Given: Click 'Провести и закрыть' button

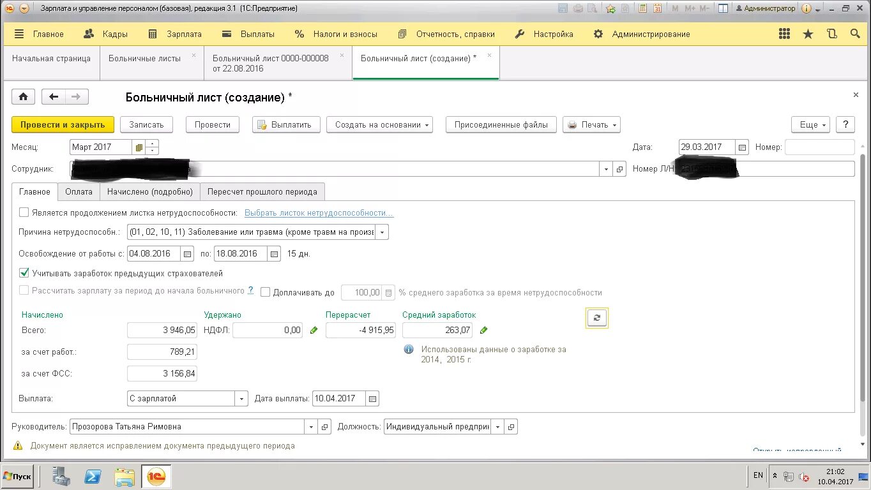Looking at the screenshot, I should pos(63,125).
